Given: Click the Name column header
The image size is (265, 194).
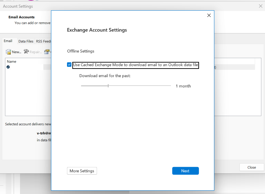Looking at the screenshot, I should [x=11, y=62].
